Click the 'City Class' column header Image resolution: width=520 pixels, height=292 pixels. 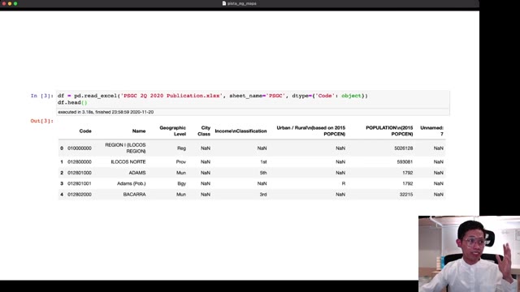coord(204,131)
